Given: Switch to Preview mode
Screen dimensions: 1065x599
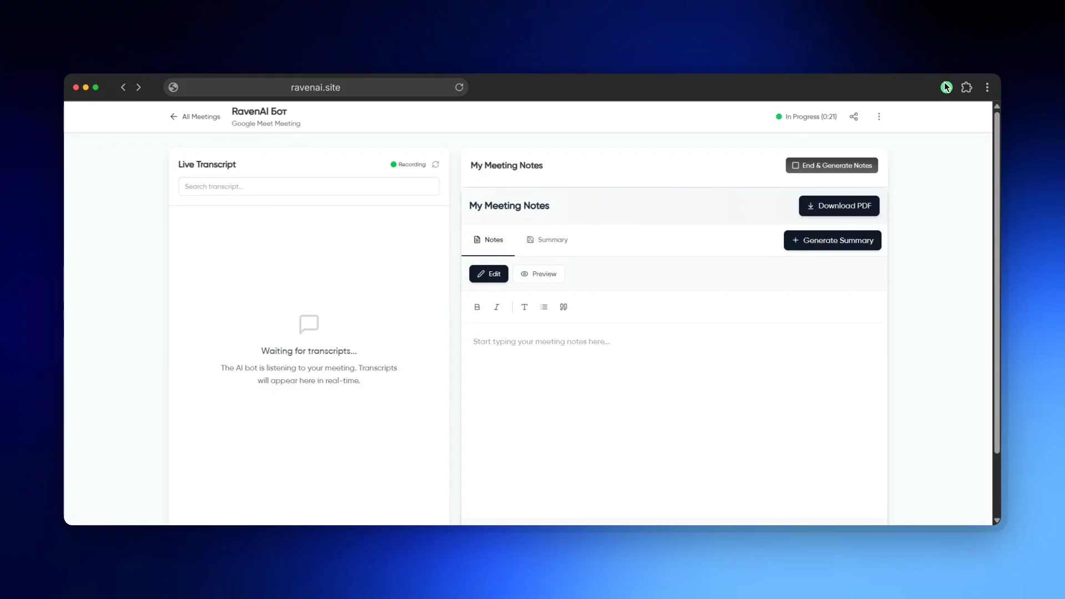Looking at the screenshot, I should click(x=539, y=273).
